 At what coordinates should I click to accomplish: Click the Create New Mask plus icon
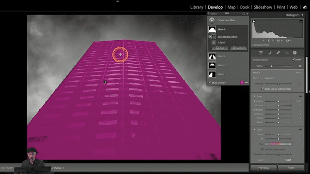212,20
